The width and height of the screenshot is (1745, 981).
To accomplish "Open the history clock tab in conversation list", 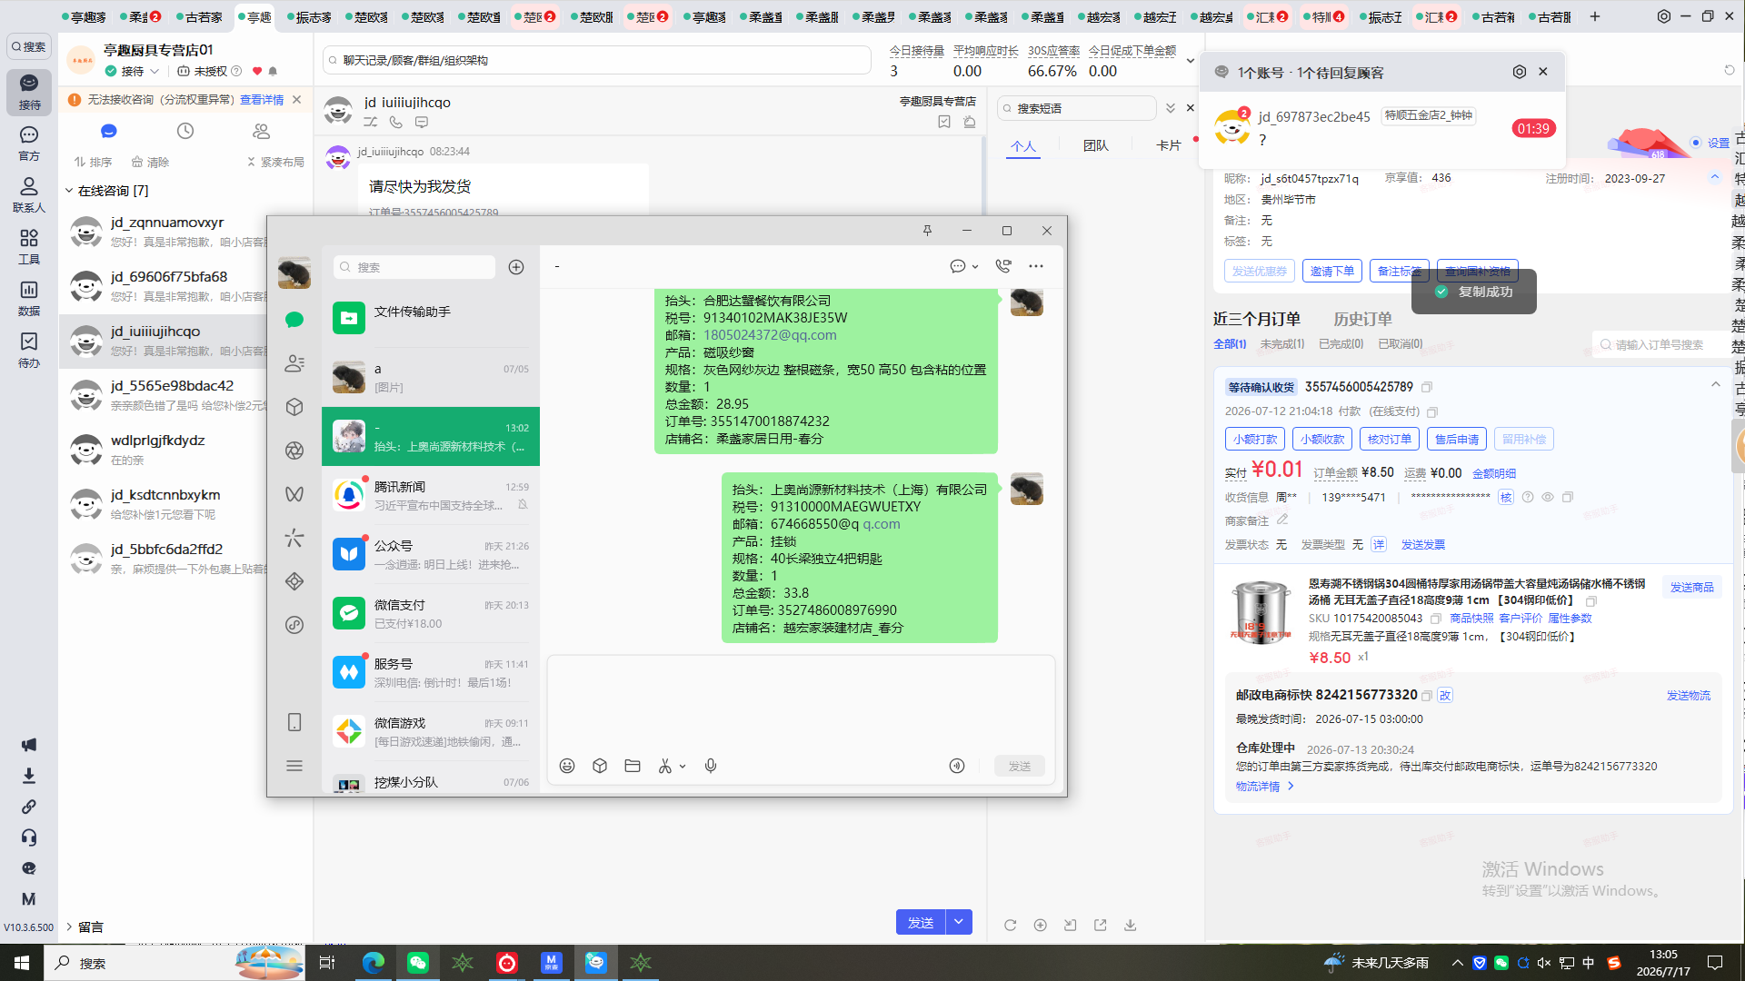I will tap(185, 131).
